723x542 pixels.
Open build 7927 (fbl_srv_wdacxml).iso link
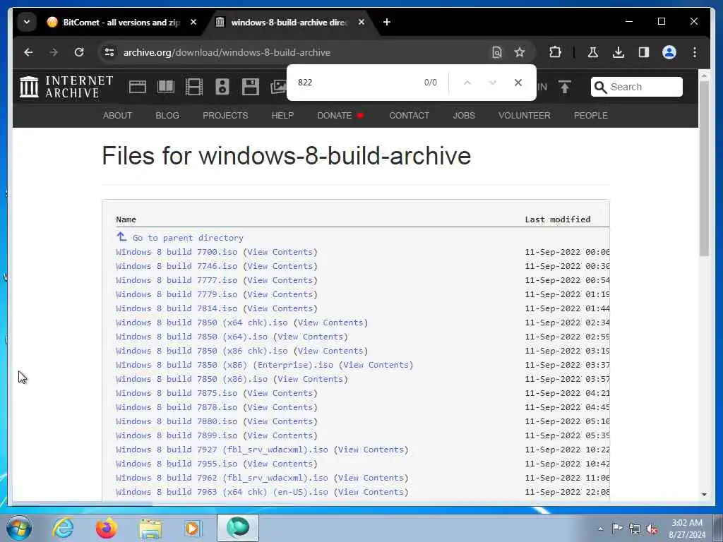pyautogui.click(x=222, y=450)
